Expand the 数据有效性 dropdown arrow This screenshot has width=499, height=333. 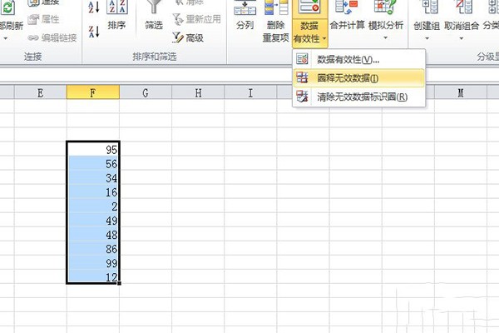click(x=324, y=39)
